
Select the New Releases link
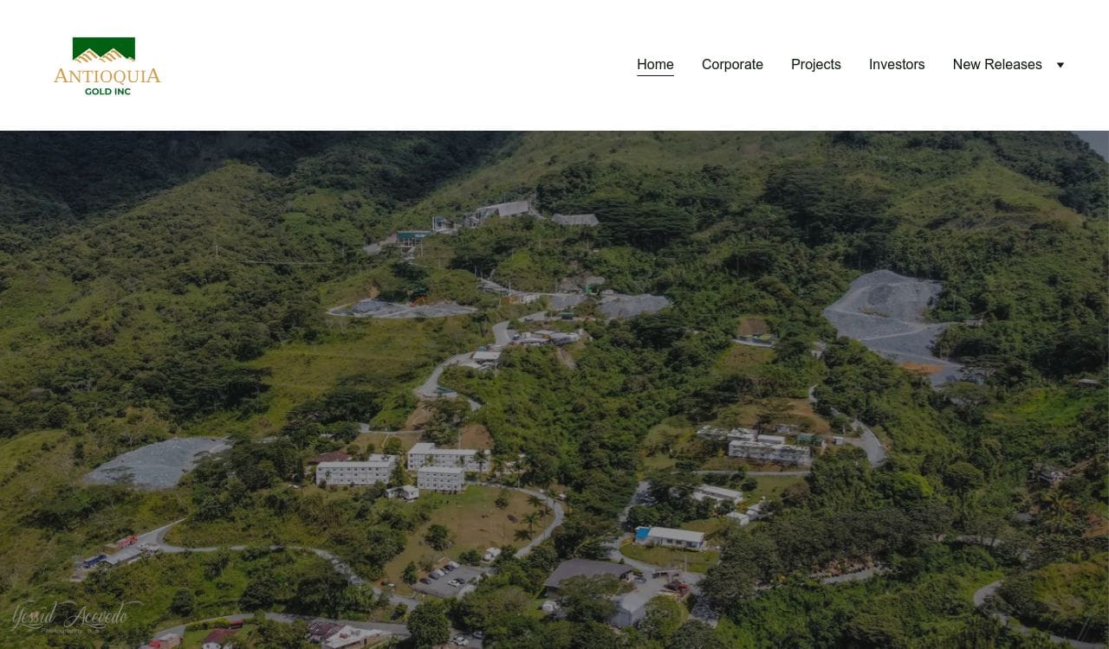point(997,64)
